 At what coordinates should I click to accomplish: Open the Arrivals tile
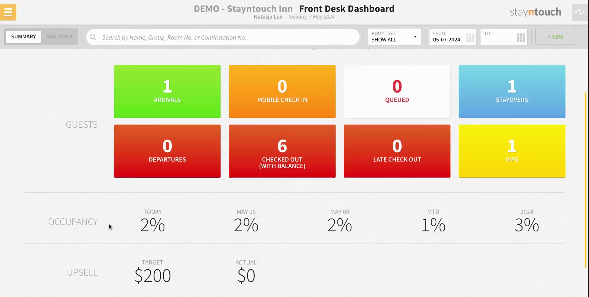click(x=167, y=91)
